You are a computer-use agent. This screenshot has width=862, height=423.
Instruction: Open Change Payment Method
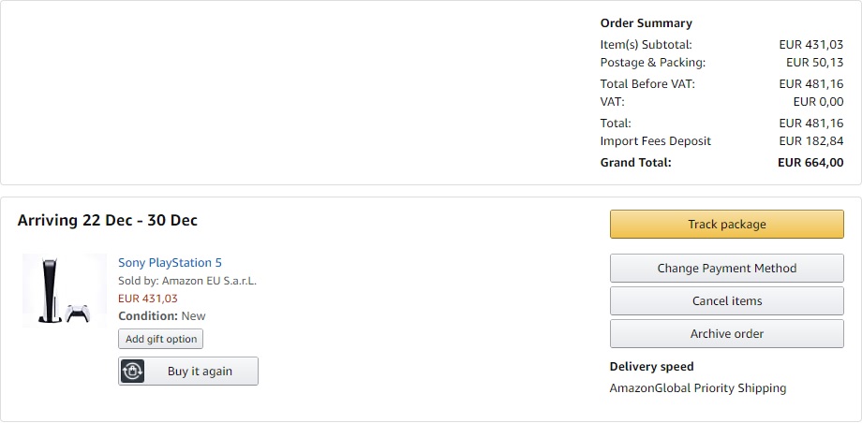tap(727, 268)
